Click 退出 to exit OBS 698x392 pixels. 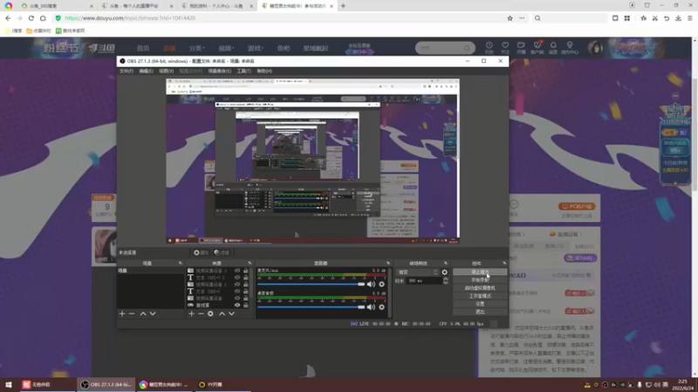tap(480, 312)
